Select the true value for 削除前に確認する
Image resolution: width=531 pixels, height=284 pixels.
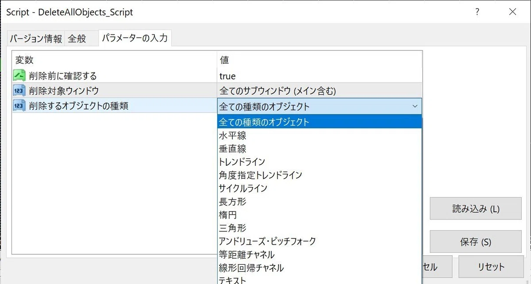319,76
